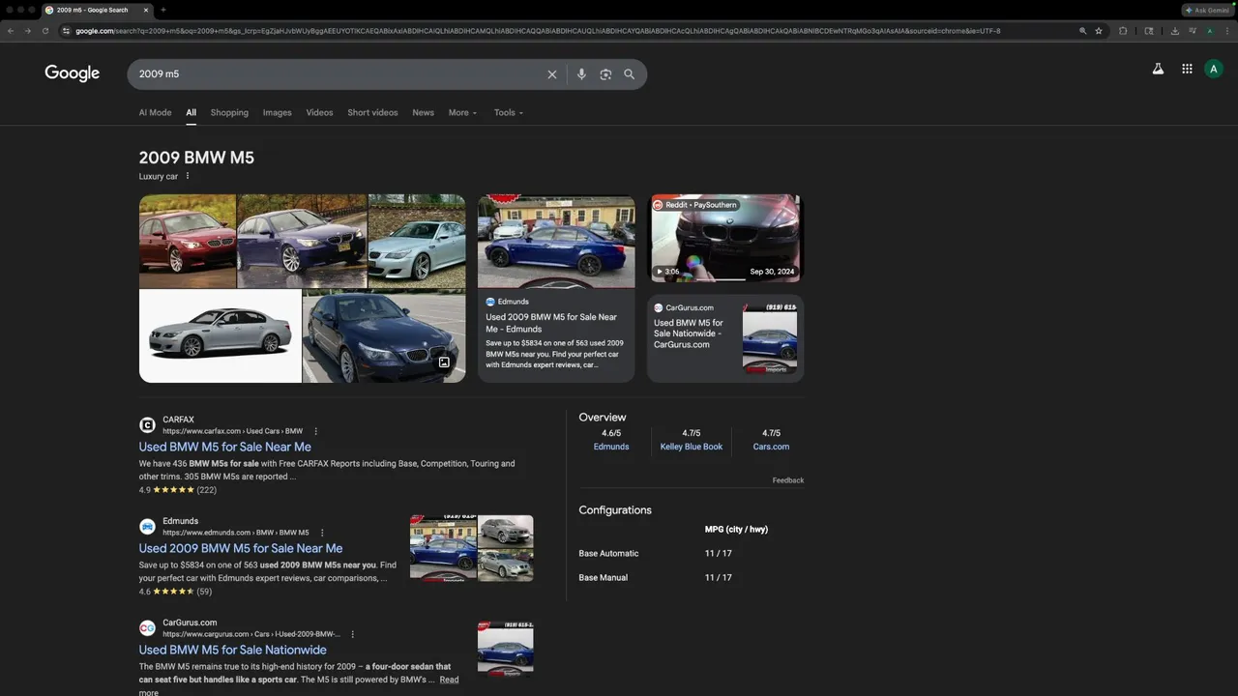Open the CarGurus Used BMW M5 card
Image resolution: width=1238 pixels, height=696 pixels.
click(x=725, y=337)
